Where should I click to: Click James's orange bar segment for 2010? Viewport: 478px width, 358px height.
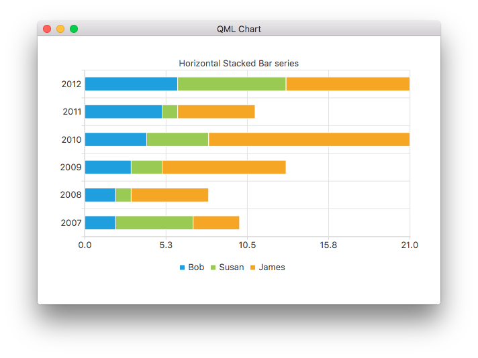click(309, 139)
